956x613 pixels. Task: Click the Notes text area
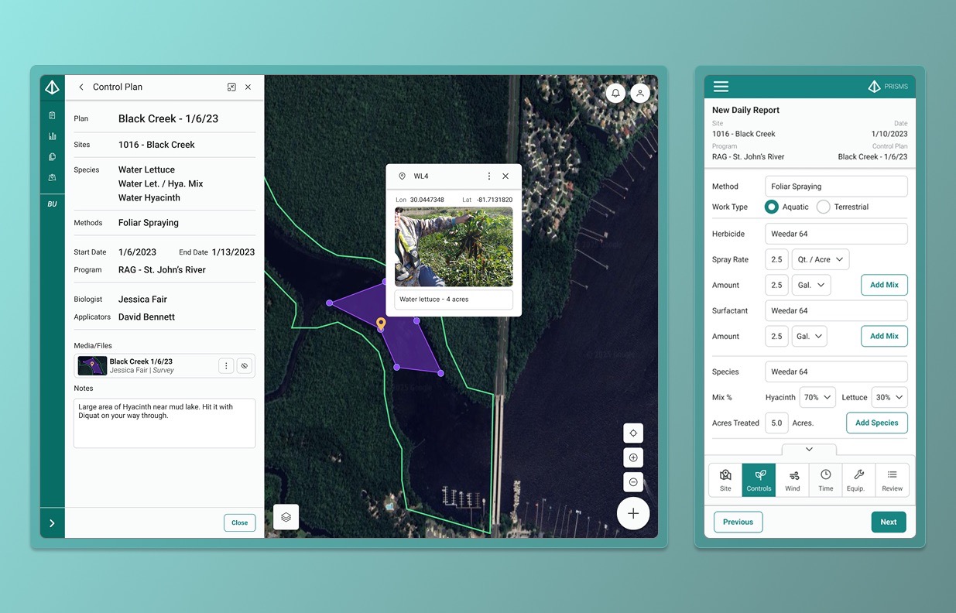(x=164, y=423)
